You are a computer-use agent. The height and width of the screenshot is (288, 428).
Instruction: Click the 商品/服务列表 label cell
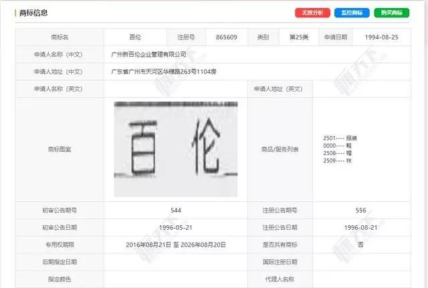pos(280,149)
